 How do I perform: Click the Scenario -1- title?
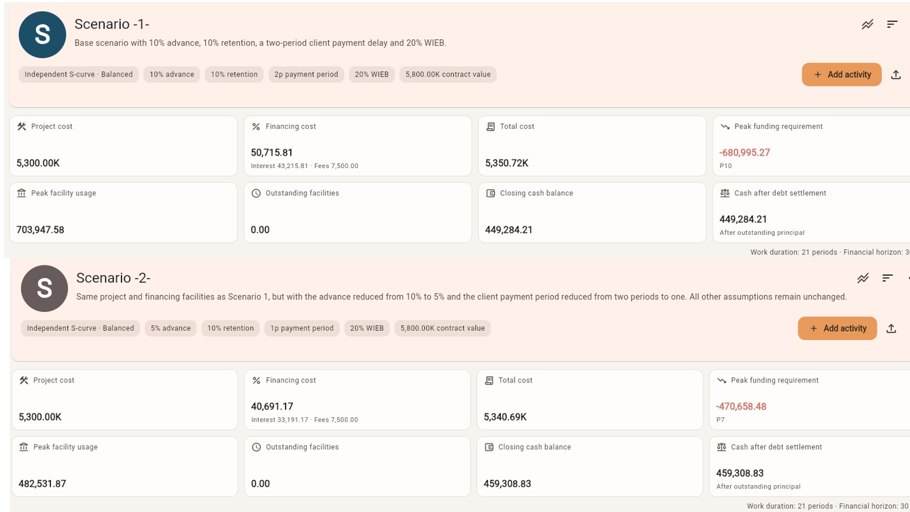click(x=112, y=24)
